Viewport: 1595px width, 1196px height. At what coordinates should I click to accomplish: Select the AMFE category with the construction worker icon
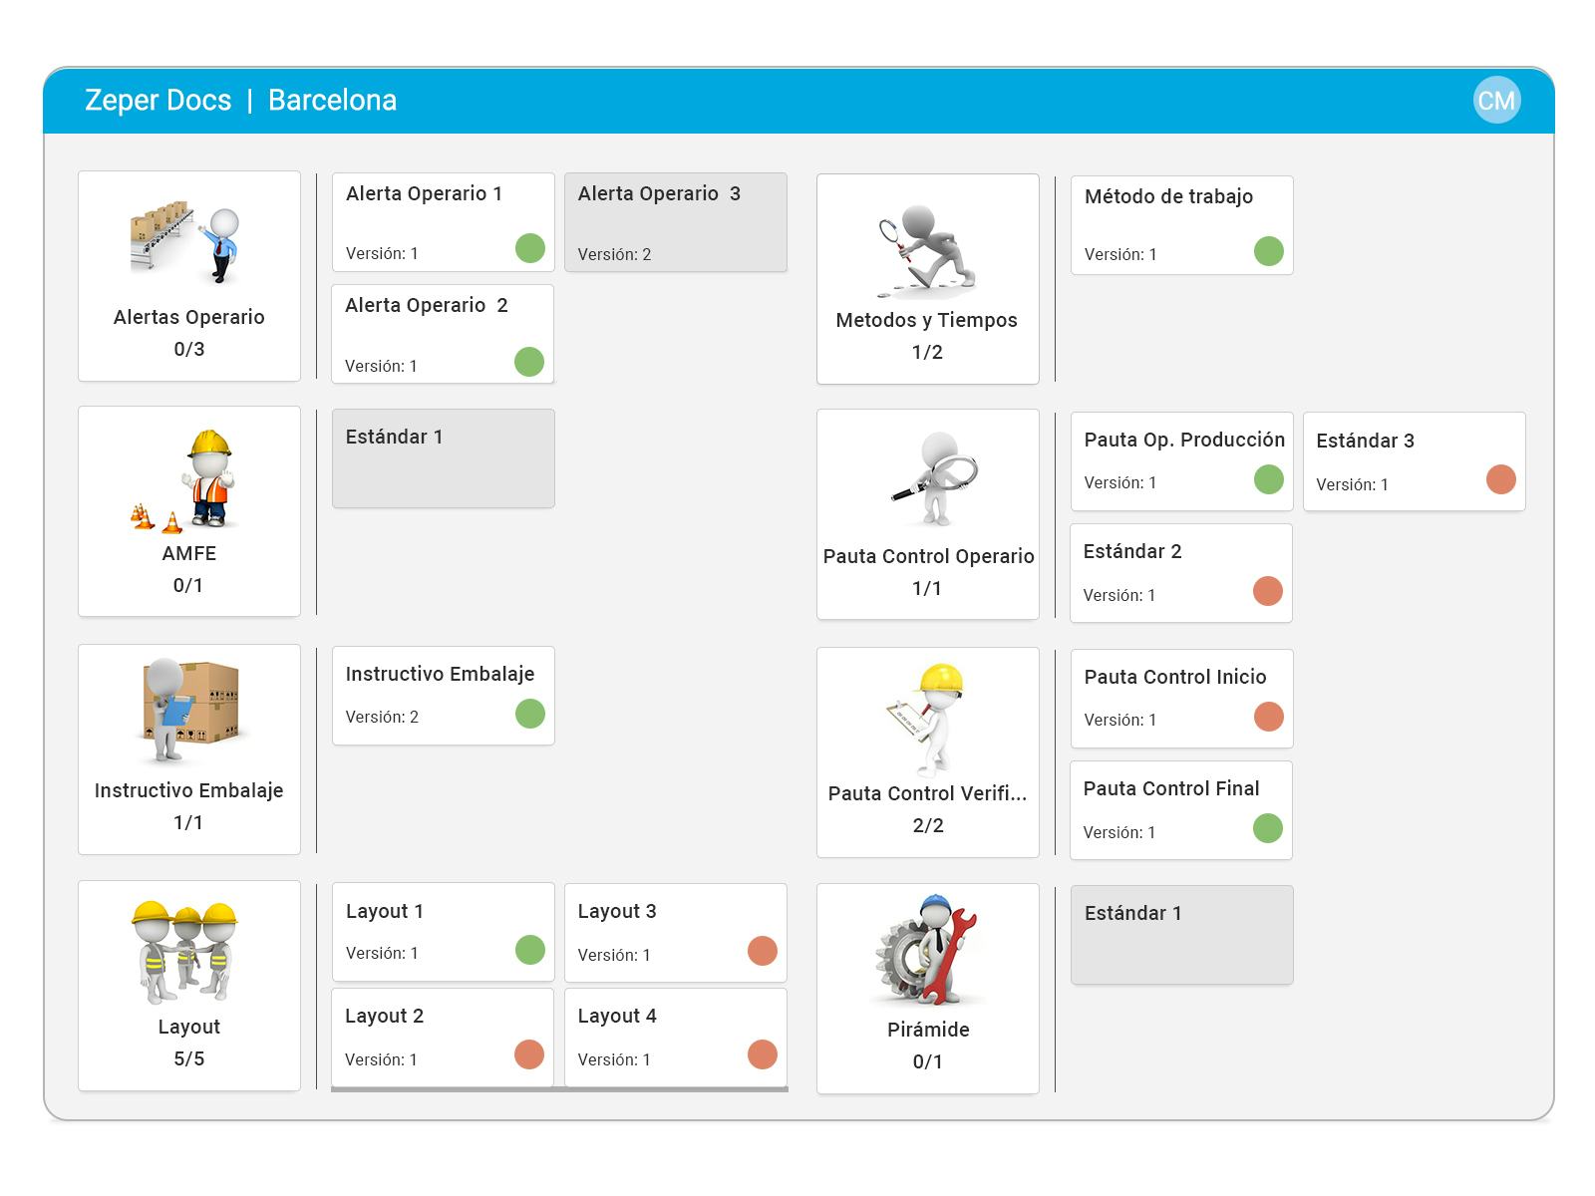point(189,478)
